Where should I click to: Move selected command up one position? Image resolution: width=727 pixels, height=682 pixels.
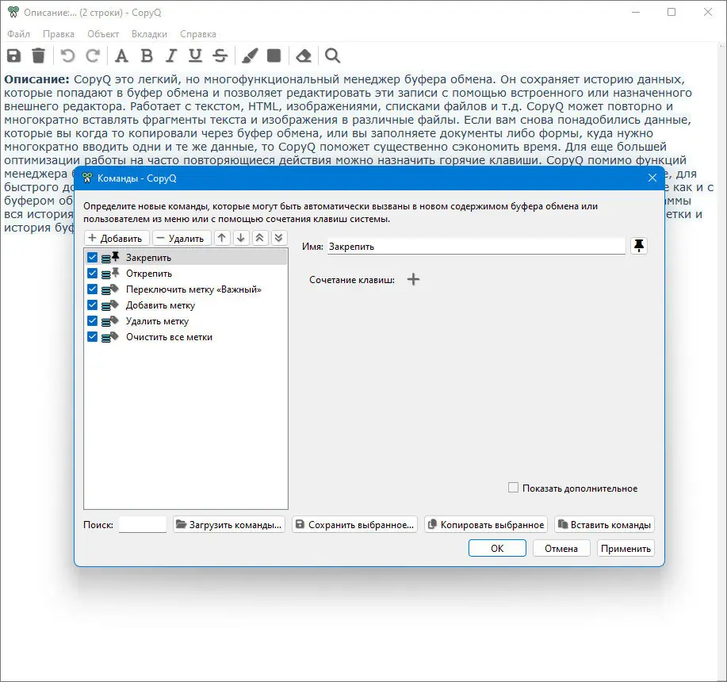tap(222, 238)
